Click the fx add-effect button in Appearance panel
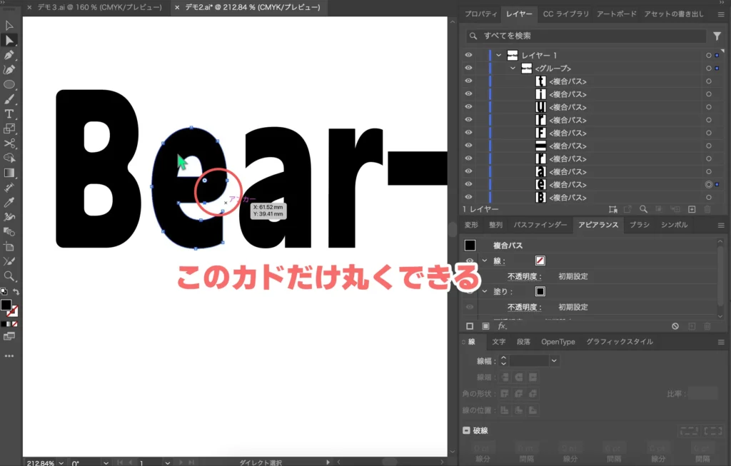 [502, 325]
